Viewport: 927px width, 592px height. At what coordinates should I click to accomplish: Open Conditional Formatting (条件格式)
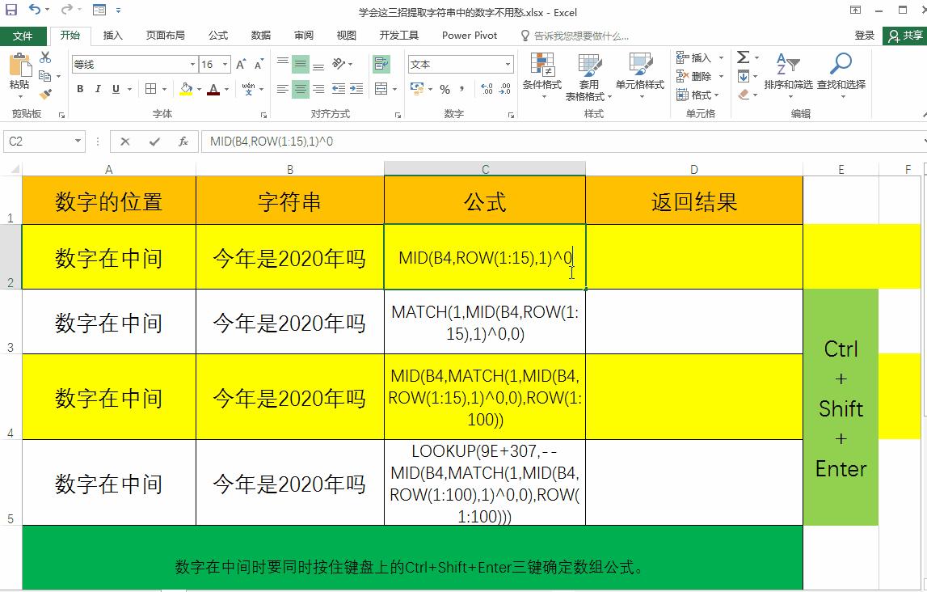tap(543, 69)
